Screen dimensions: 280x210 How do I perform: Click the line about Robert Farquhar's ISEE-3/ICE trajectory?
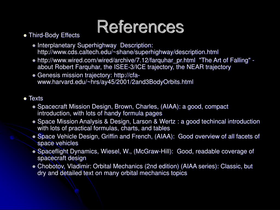(x=134, y=67)
